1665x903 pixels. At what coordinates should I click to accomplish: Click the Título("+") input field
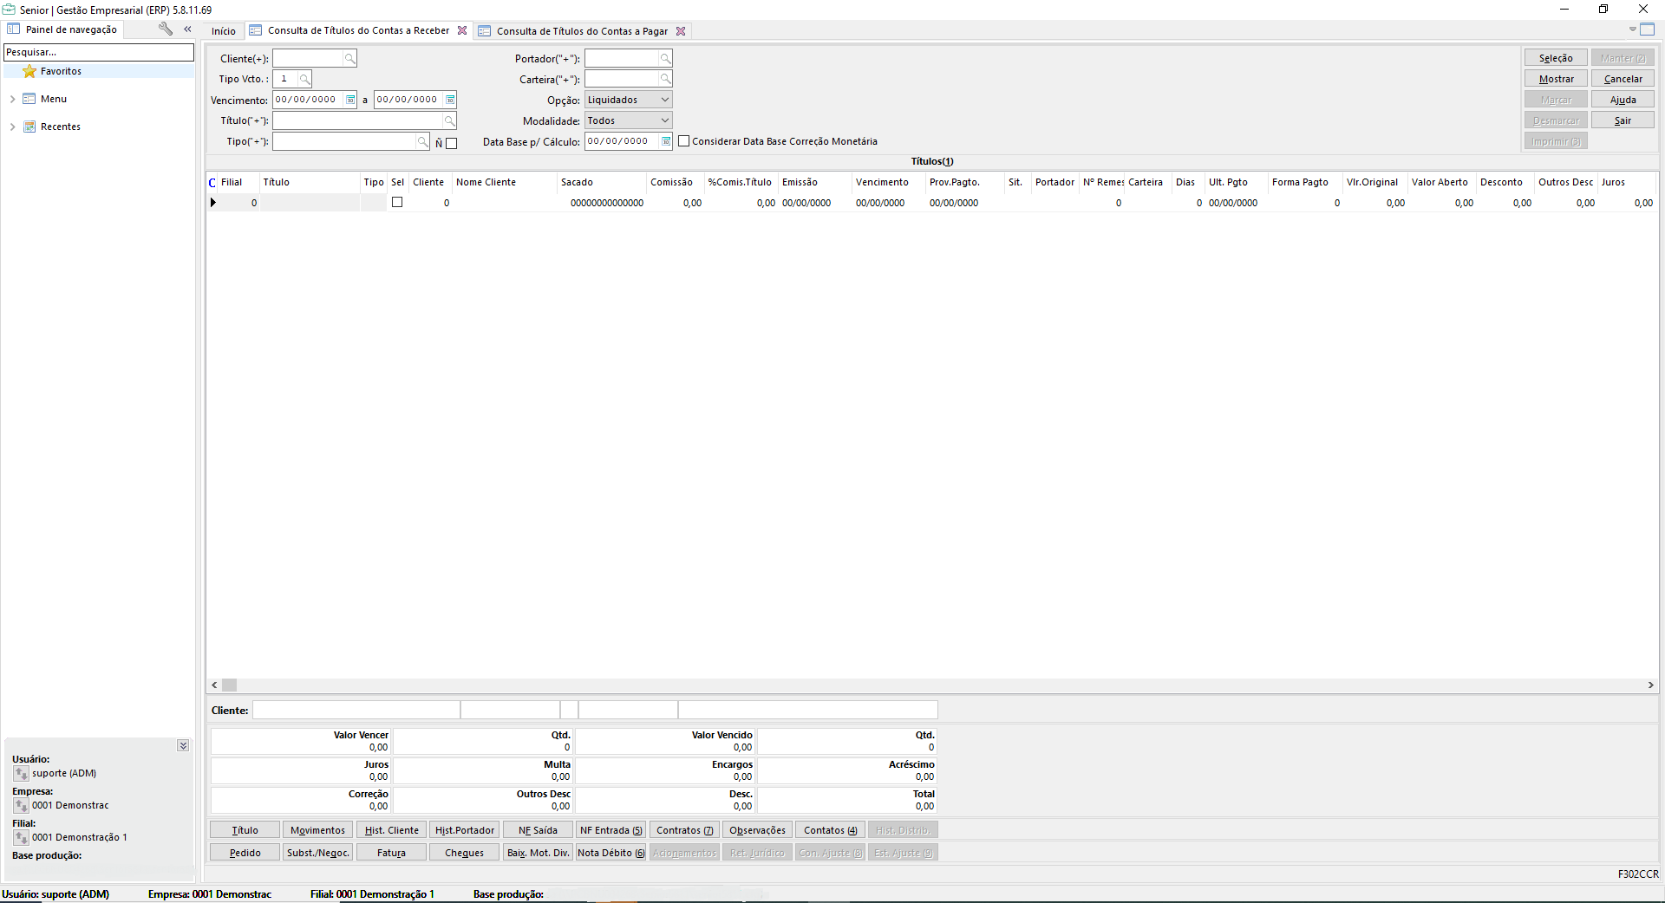pos(358,120)
